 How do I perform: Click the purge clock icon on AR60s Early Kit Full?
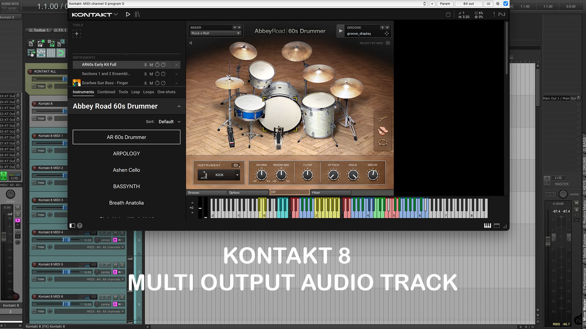[x=163, y=65]
